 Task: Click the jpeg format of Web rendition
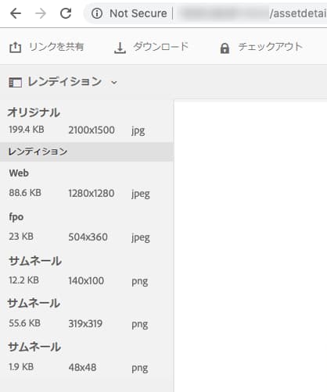[141, 194]
